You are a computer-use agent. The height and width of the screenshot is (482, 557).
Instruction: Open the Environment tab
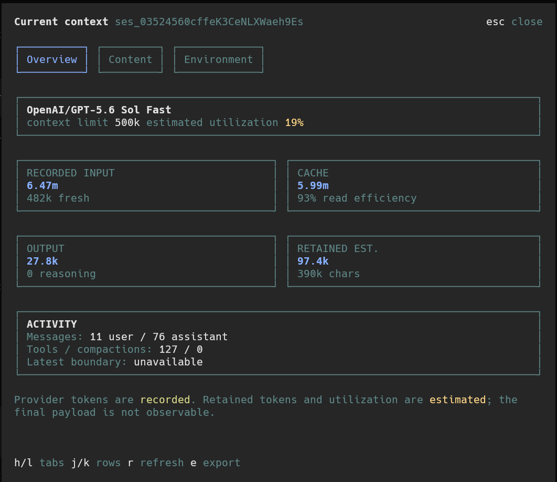click(x=219, y=59)
